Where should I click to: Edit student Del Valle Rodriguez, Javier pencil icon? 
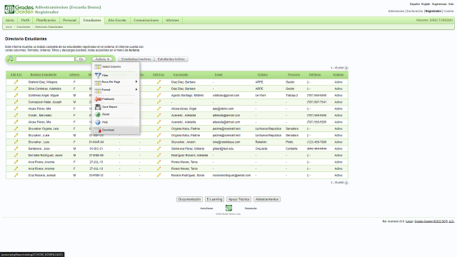pyautogui.click(x=16, y=156)
